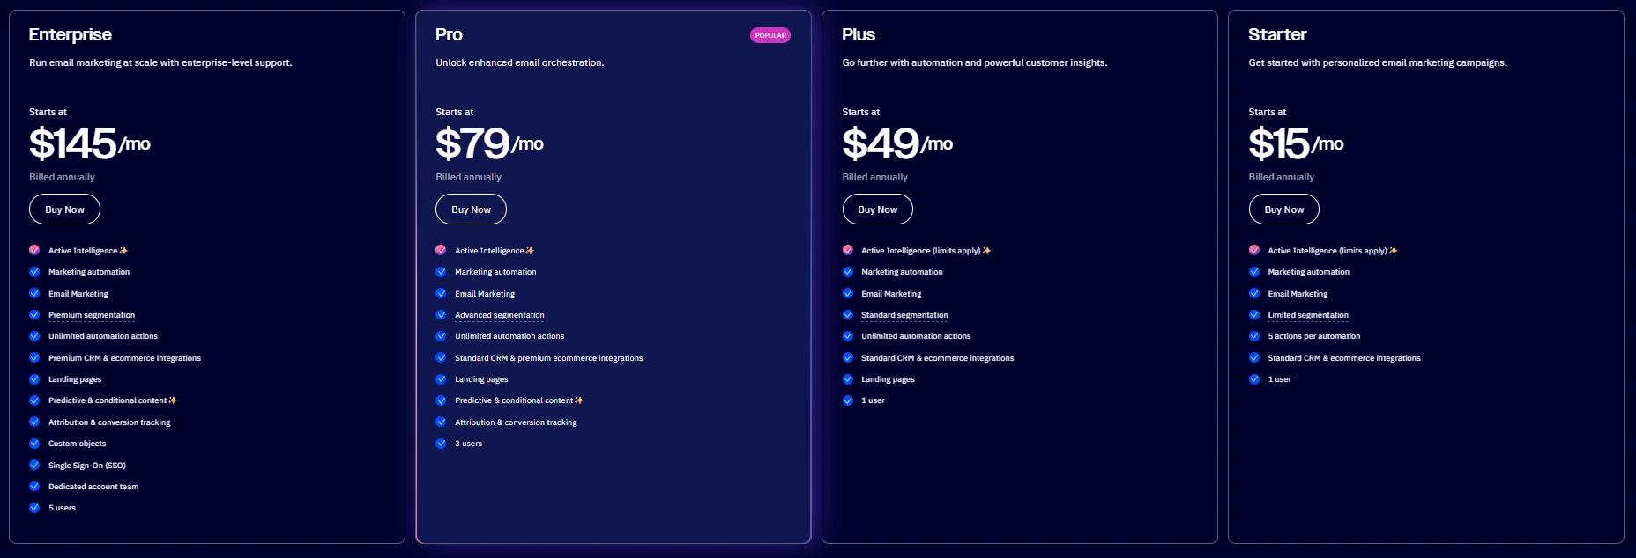The width and height of the screenshot is (1636, 558).
Task: Open the Standard segmentation link in Plus
Action: (904, 314)
